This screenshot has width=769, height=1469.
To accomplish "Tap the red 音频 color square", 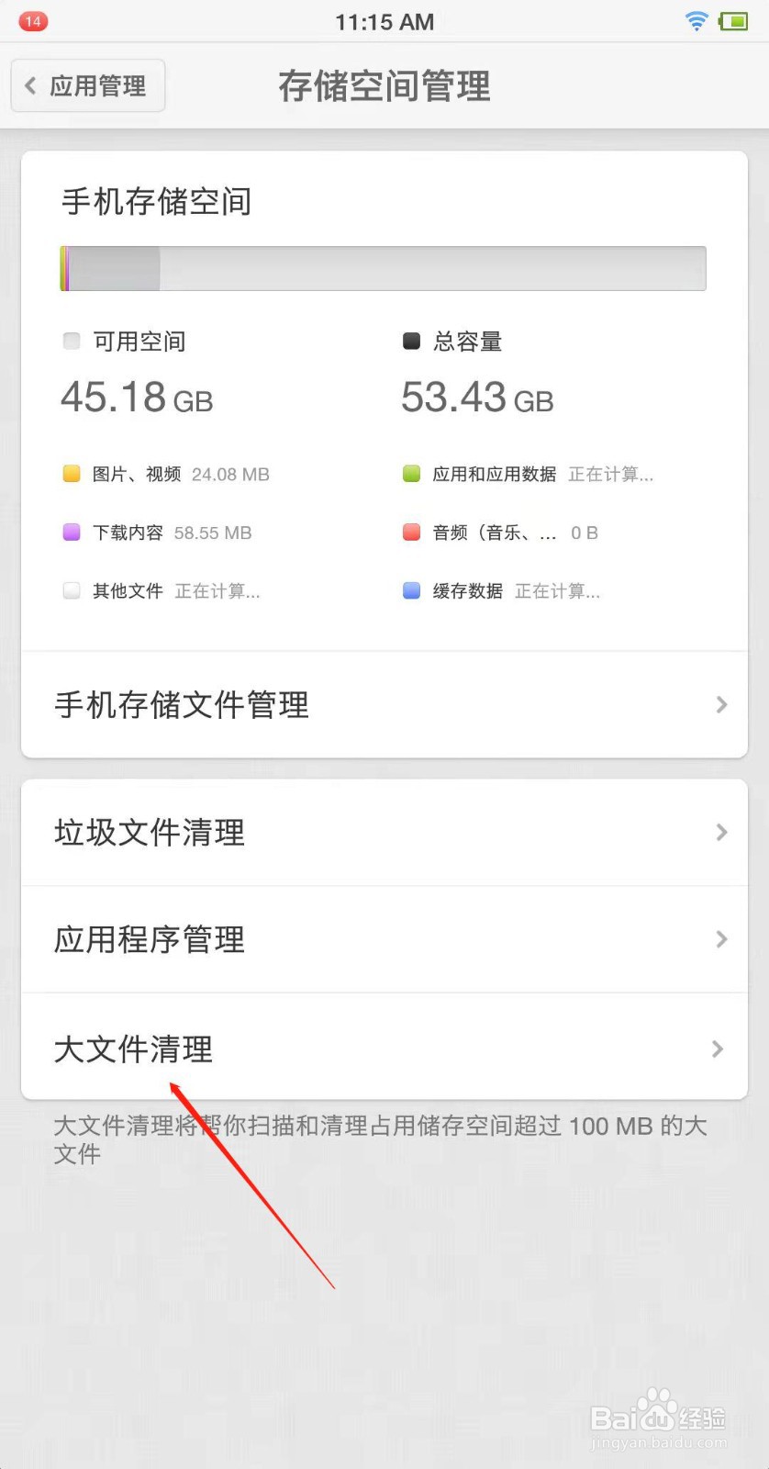I will click(x=411, y=533).
